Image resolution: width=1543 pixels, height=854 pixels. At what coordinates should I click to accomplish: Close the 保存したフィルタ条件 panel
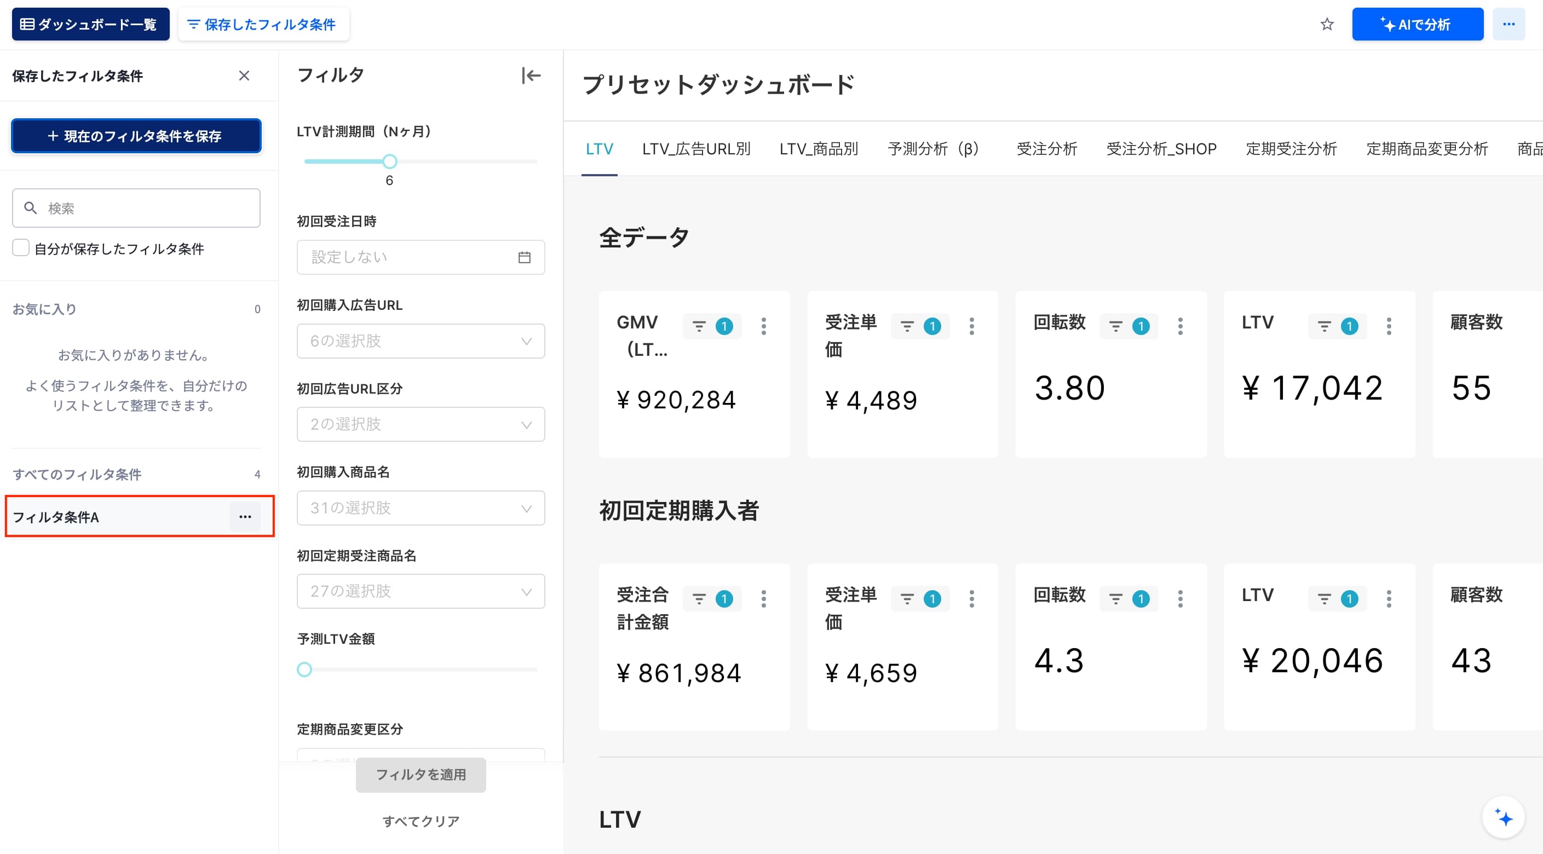pos(244,76)
